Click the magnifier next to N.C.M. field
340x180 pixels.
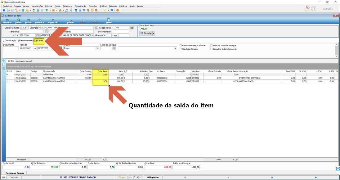point(38,35)
